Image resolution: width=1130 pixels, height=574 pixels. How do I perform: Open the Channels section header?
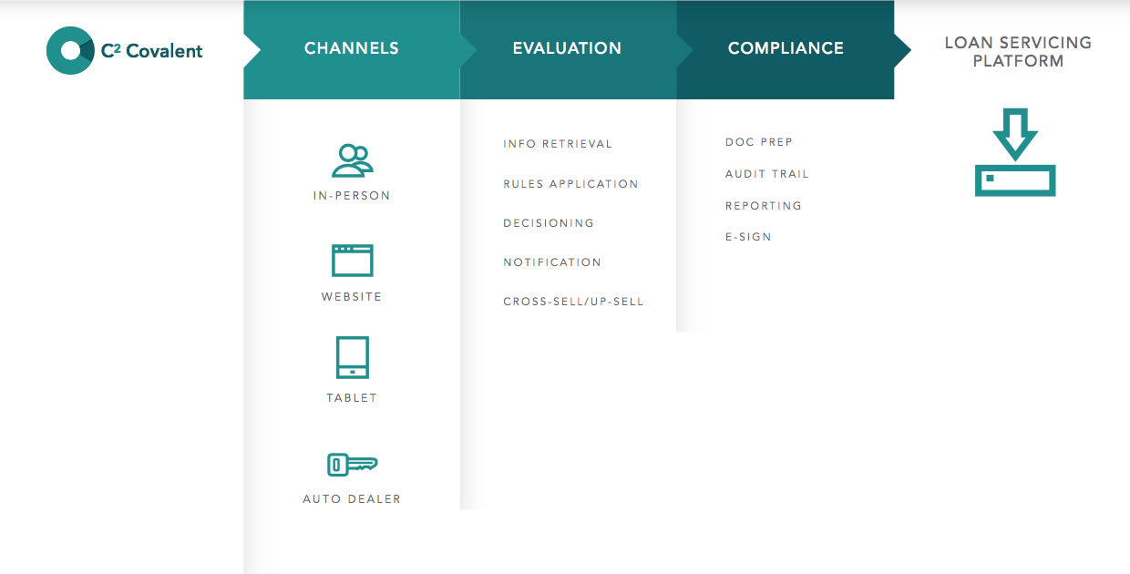coord(352,48)
